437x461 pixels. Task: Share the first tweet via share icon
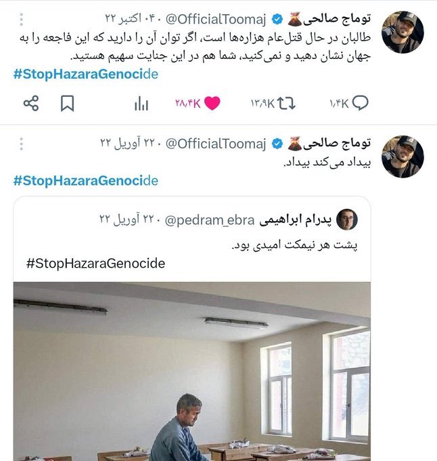click(31, 103)
